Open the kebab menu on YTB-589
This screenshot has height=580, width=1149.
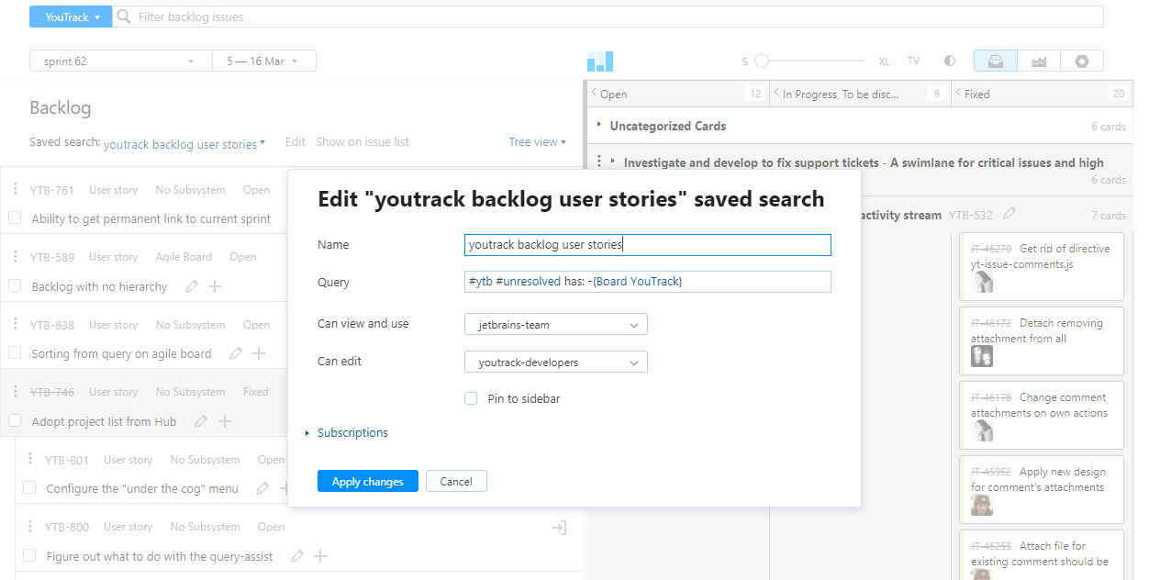coord(16,257)
